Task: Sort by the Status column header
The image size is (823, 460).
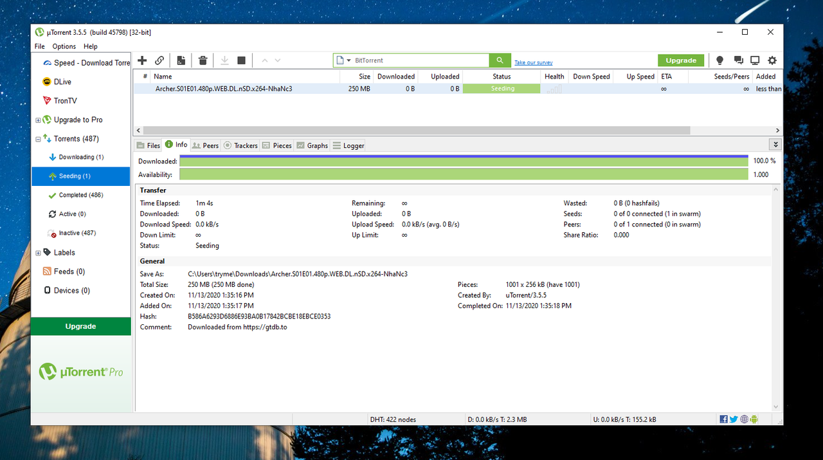Action: (502, 77)
